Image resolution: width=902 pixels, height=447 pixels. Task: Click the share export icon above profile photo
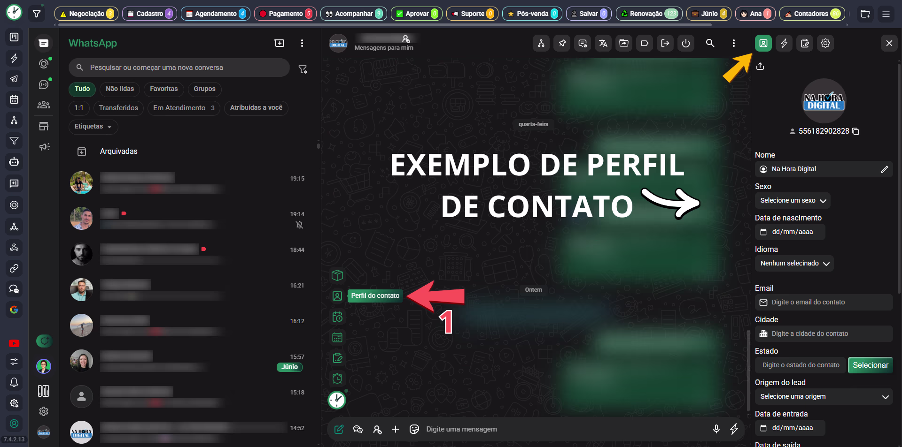(x=760, y=66)
